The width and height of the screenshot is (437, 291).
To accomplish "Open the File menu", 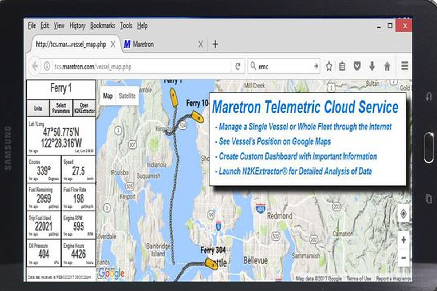I will pyautogui.click(x=32, y=26).
